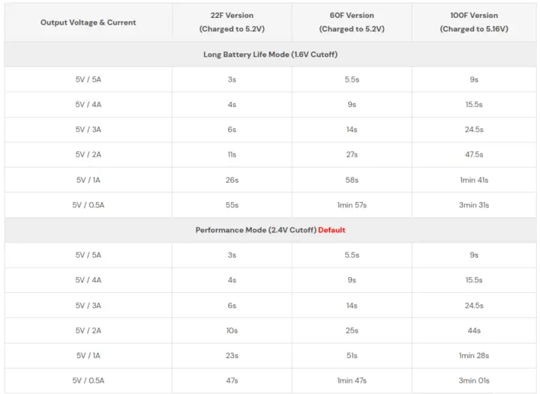Click the 'Performance Mode (2.4V Cutoff)' section heading

256,230
